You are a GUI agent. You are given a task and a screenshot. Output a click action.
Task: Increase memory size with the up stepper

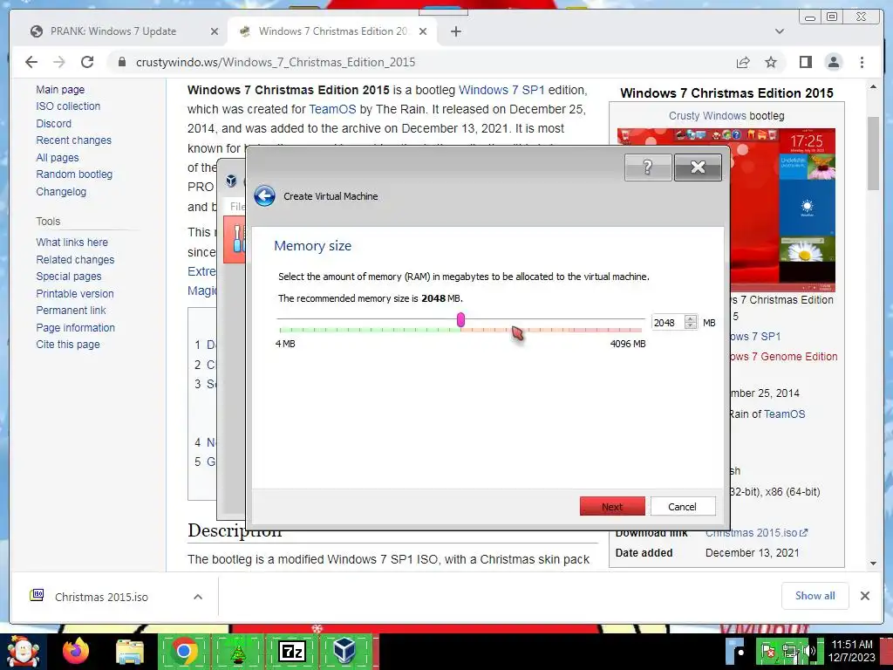(691, 318)
